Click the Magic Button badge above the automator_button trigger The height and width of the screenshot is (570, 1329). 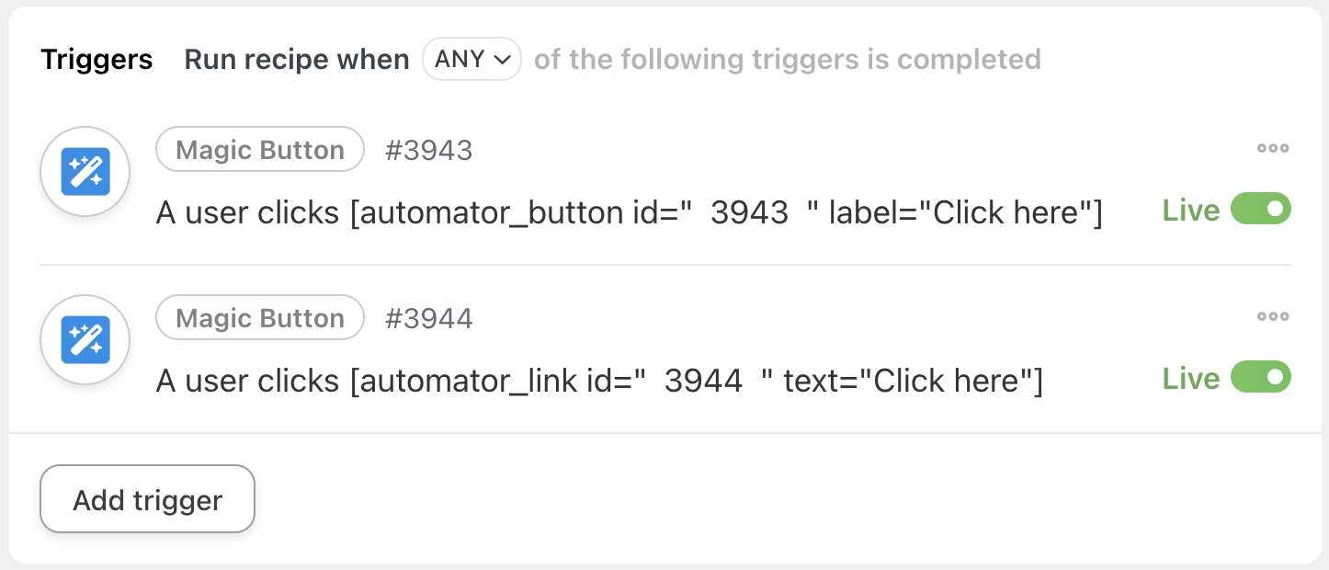click(260, 150)
